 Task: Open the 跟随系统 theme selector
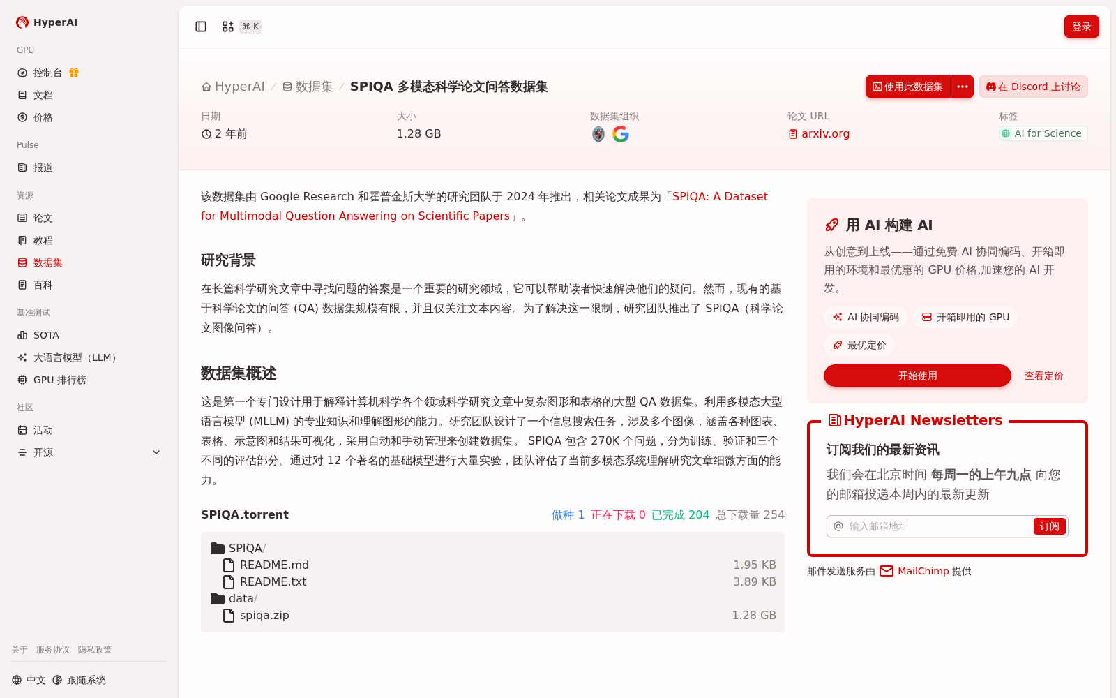(79, 680)
